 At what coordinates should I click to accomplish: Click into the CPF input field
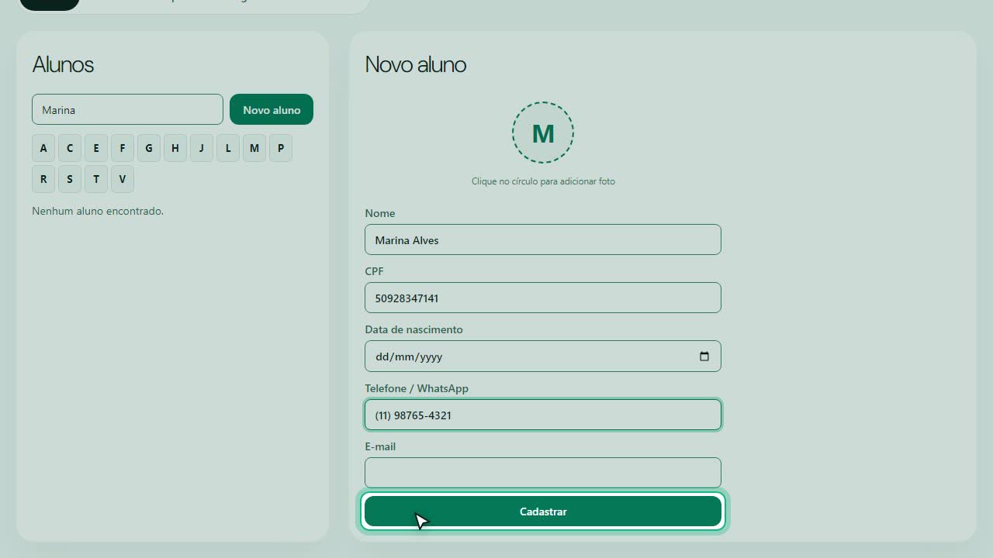543,298
